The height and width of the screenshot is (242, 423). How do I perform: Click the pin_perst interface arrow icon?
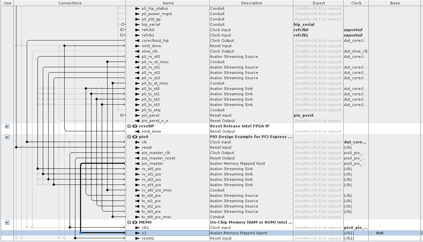pos(137,115)
